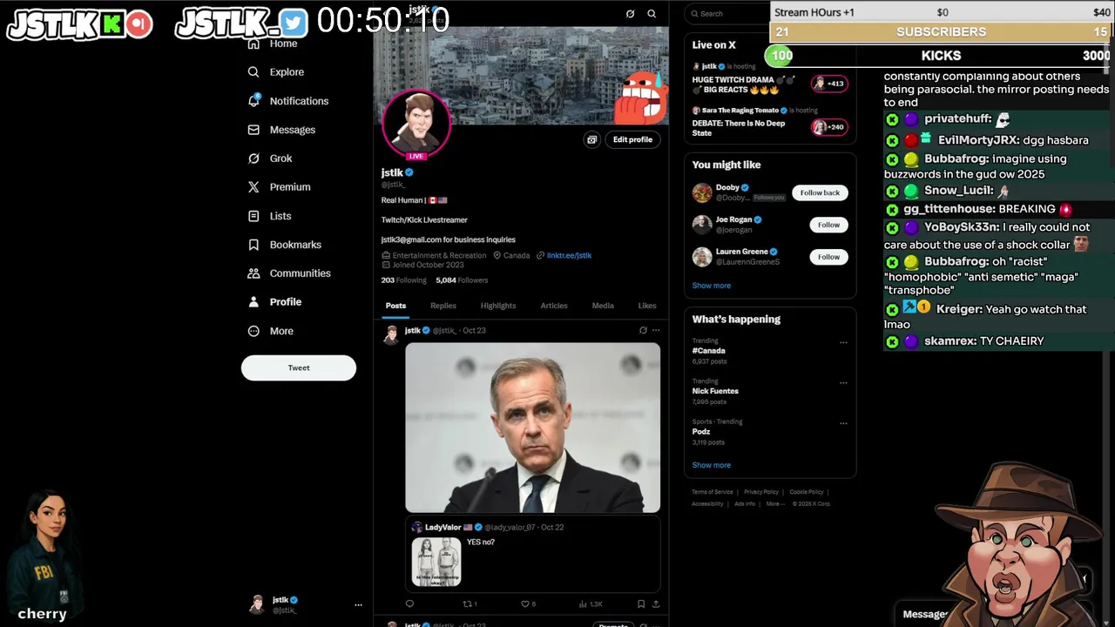The width and height of the screenshot is (1115, 627).
Task: Open the suited man post image
Action: point(532,428)
